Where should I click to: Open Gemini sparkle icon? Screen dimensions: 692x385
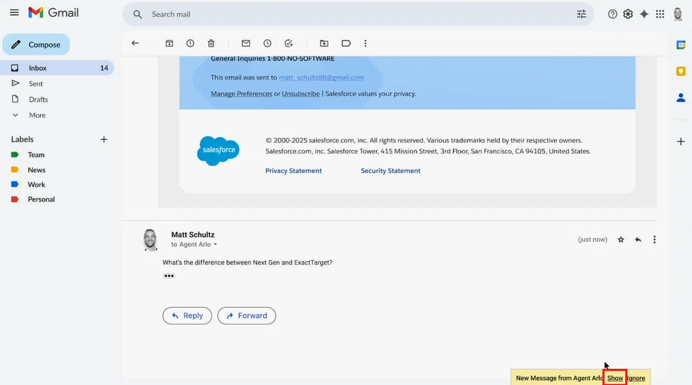(644, 14)
